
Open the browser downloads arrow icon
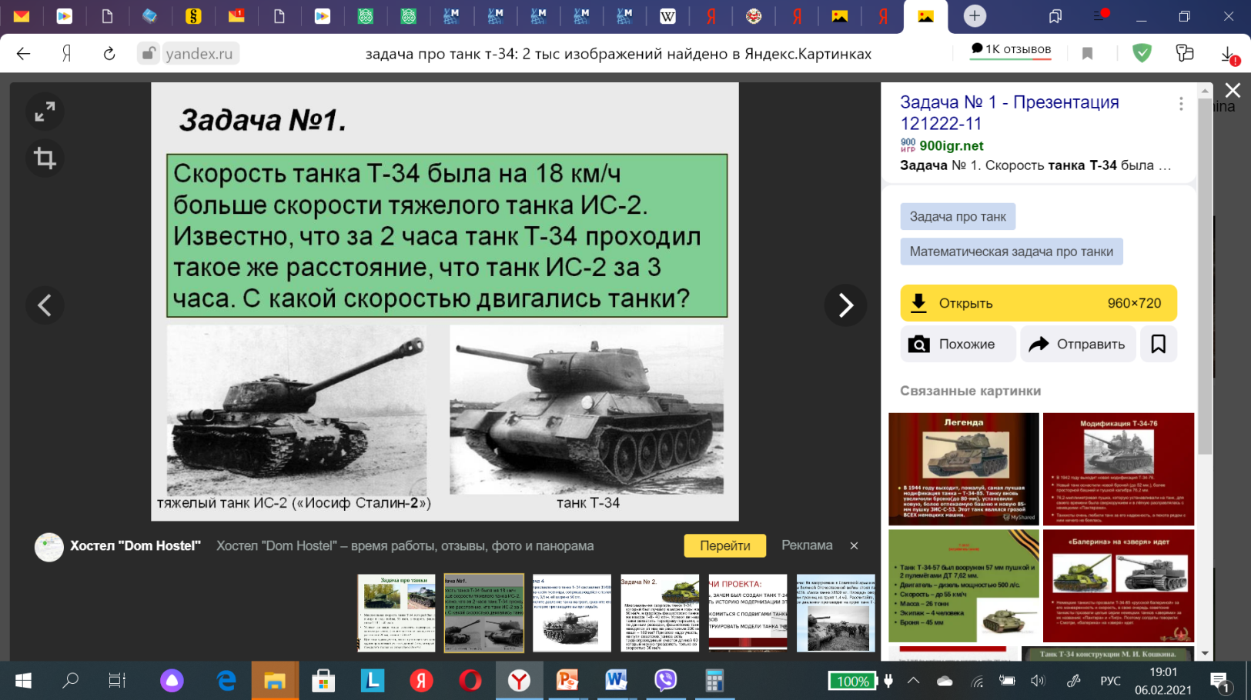point(1229,54)
